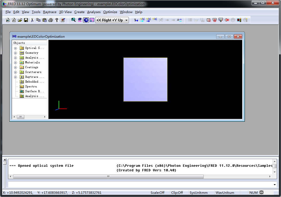Create a new script document

tap(14, 20)
